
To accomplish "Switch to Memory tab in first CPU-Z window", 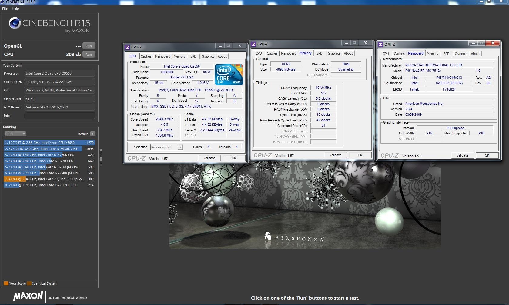I will click(179, 56).
